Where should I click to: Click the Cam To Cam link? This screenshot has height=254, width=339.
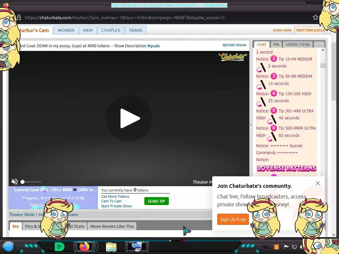tap(111, 201)
